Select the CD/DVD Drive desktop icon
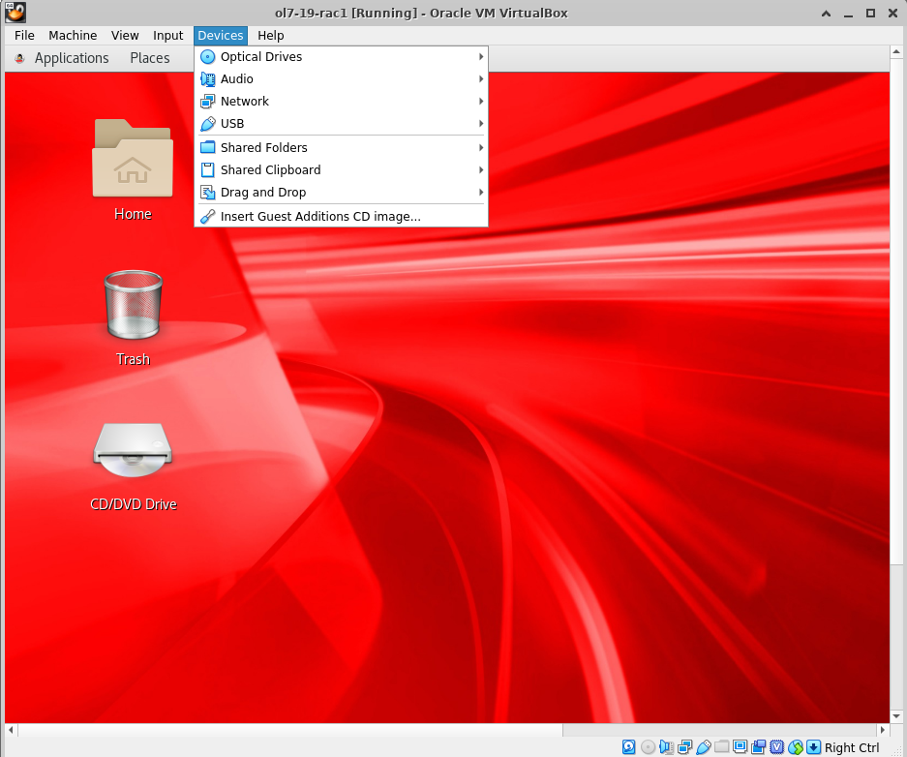 (133, 467)
